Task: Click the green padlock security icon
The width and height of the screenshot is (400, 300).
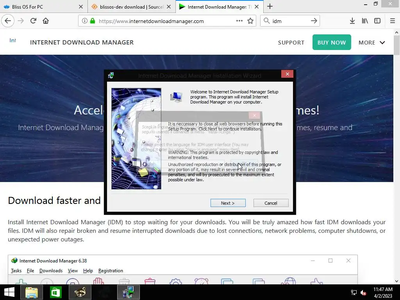Action: [x=93, y=21]
